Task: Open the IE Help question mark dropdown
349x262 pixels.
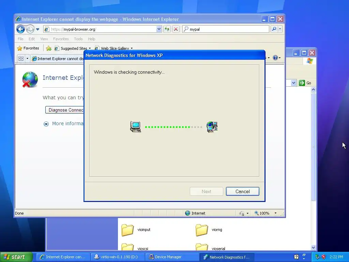Action: click(277, 58)
